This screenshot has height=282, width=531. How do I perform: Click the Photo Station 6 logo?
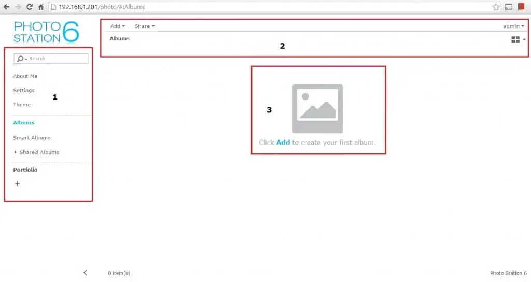pos(46,32)
